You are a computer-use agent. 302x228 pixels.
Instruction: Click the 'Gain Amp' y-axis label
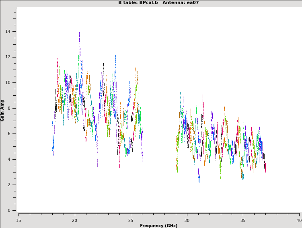pos(2,110)
